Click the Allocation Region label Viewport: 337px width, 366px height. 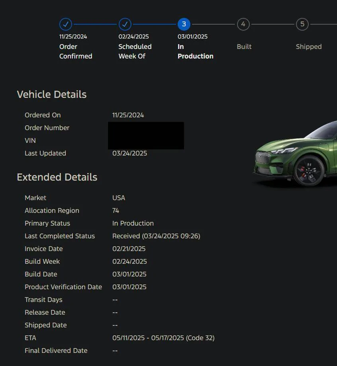52,210
